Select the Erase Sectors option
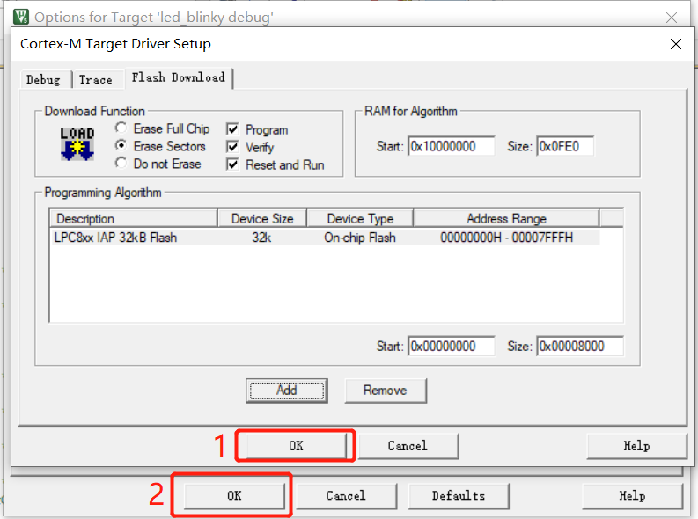Viewport: 698px width, 519px height. click(121, 146)
